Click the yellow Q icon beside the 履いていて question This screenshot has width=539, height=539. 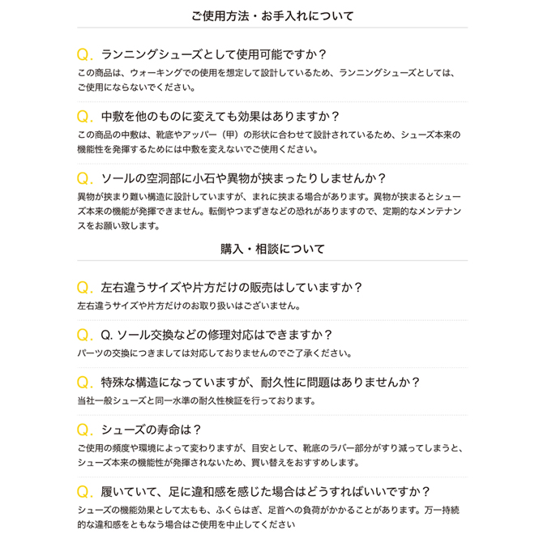pyautogui.click(x=84, y=491)
